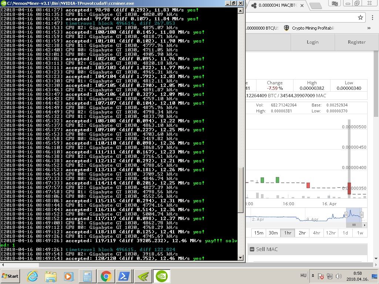Show more bookmarks with the chevron
Viewport: 379px width, 284px height.
click(369, 28)
